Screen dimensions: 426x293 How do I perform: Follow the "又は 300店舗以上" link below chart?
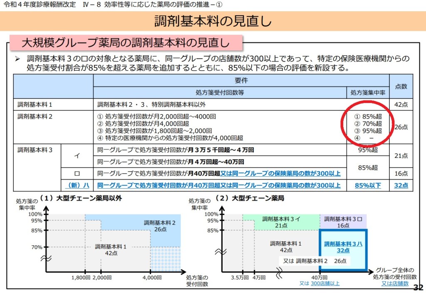[319, 283]
